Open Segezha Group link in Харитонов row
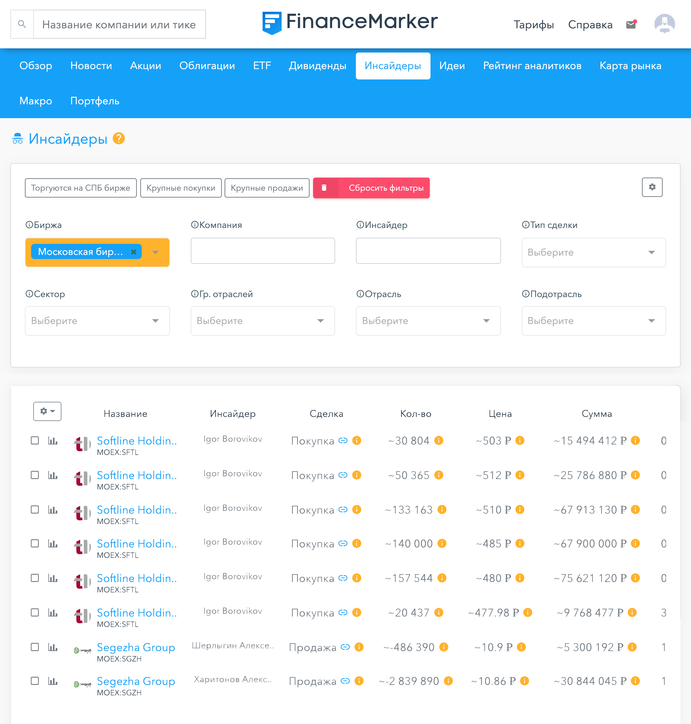The image size is (691, 724). pos(136,681)
